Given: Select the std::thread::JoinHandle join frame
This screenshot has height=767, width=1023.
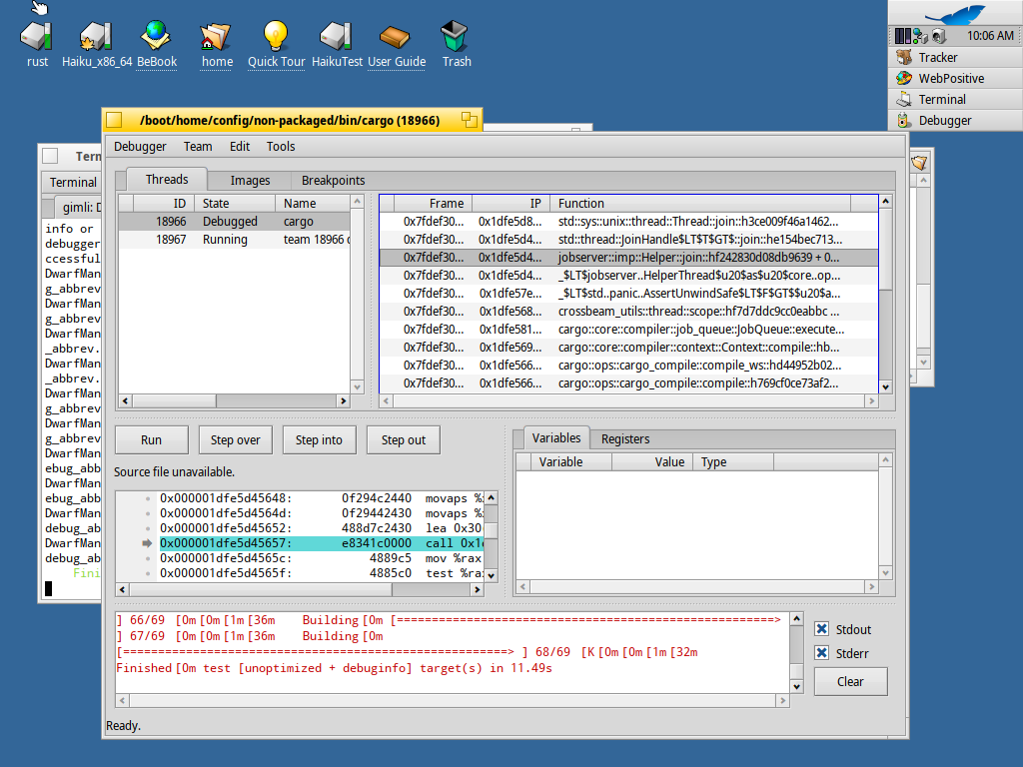Looking at the screenshot, I should (x=628, y=240).
